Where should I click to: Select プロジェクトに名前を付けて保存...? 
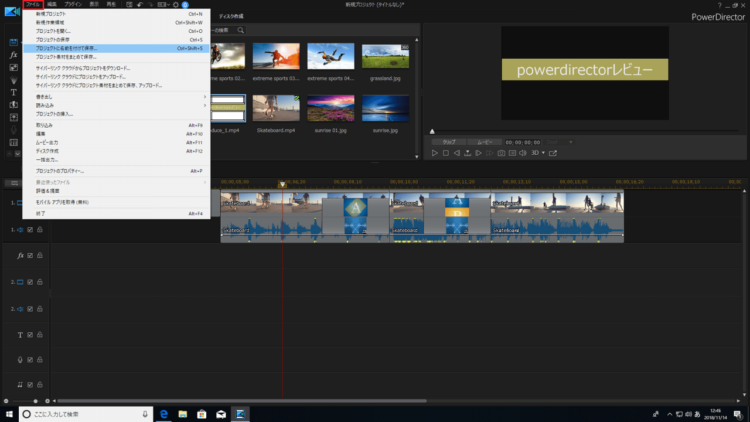click(116, 49)
